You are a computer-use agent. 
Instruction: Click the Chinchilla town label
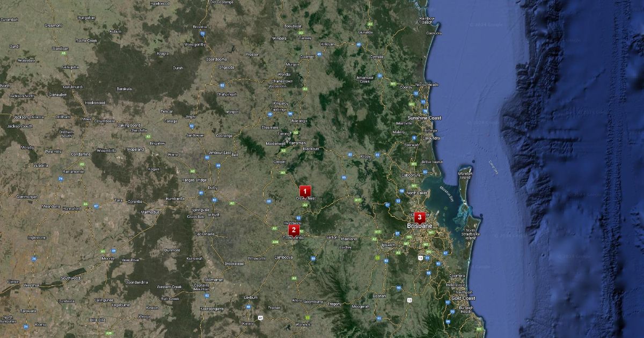(138, 130)
